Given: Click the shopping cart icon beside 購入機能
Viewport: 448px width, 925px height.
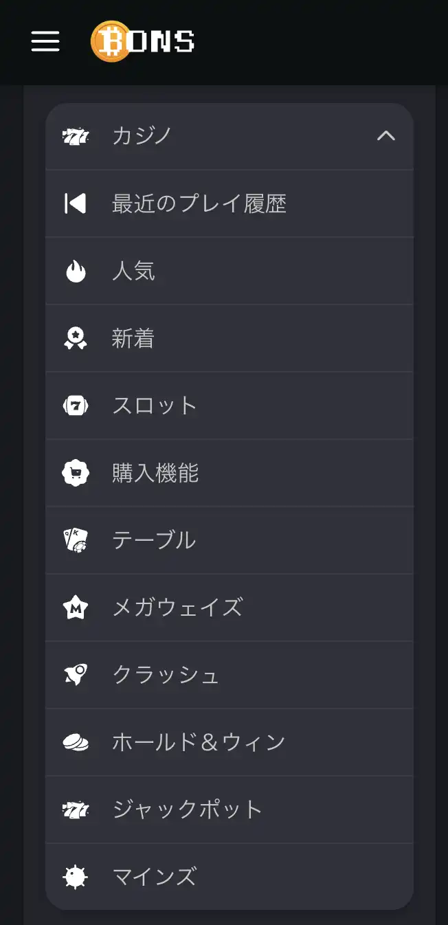Looking at the screenshot, I should click(x=76, y=473).
